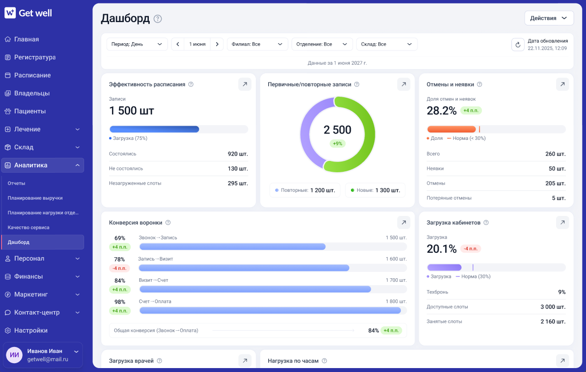Open the Отделение: Все dropdown
Viewport: 586px width, 372px height.
coord(322,44)
